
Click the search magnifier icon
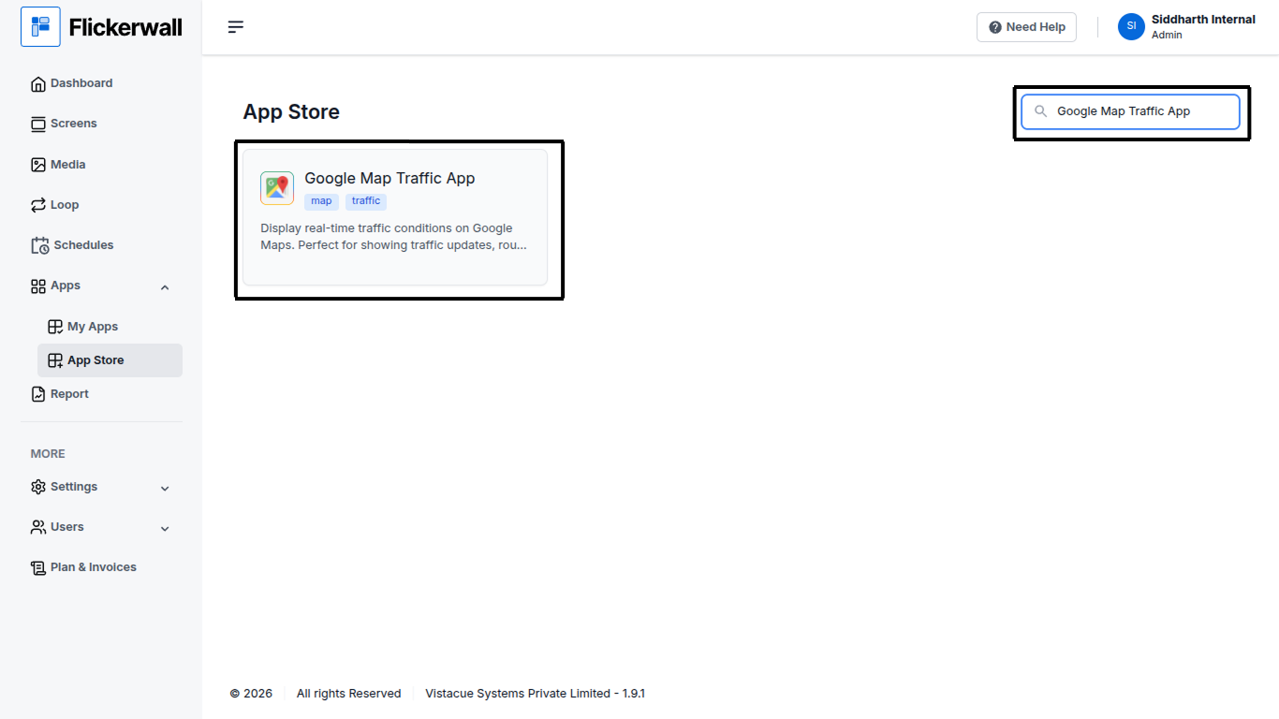click(x=1040, y=111)
